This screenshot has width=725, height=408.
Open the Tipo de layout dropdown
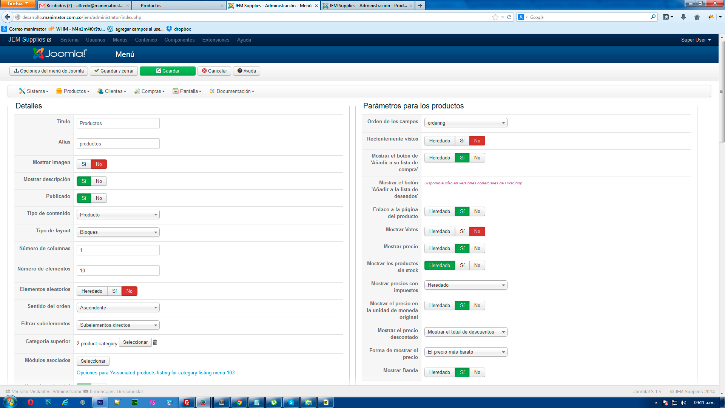[118, 232]
